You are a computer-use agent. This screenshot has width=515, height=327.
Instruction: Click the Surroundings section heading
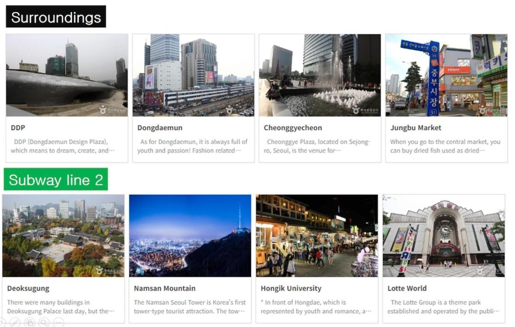tap(56, 17)
